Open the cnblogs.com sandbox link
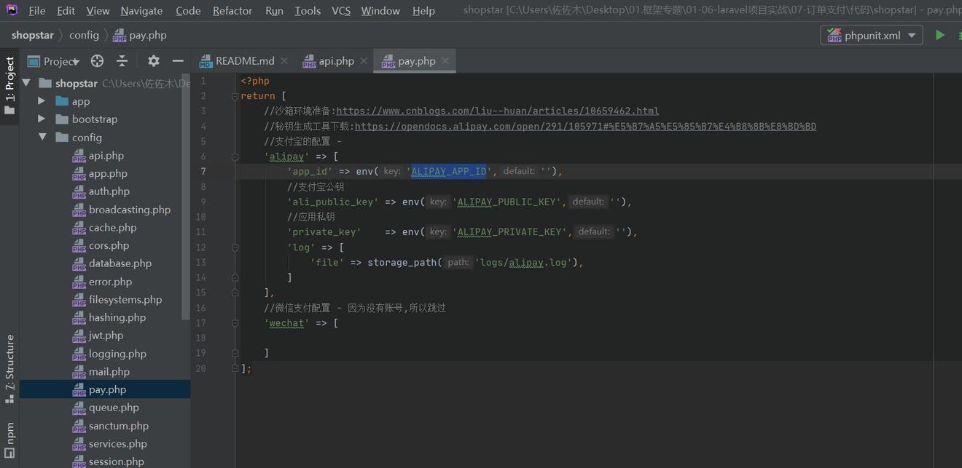 click(x=497, y=111)
